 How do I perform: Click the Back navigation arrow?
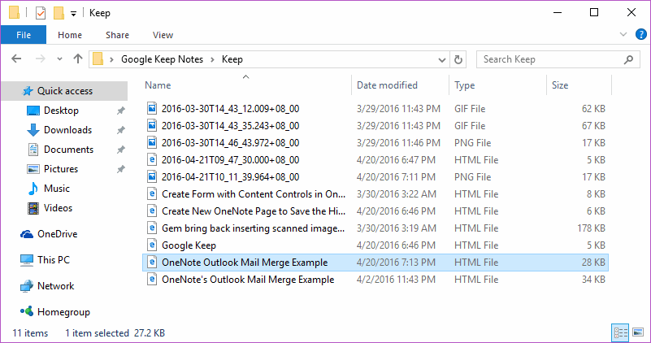pos(17,59)
